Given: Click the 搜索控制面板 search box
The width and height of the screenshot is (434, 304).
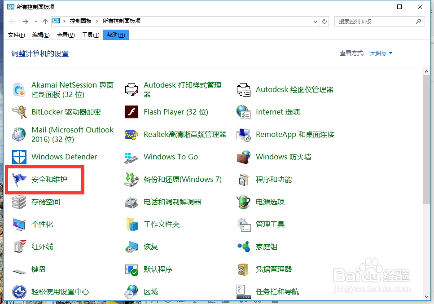Looking at the screenshot, I should [x=380, y=21].
